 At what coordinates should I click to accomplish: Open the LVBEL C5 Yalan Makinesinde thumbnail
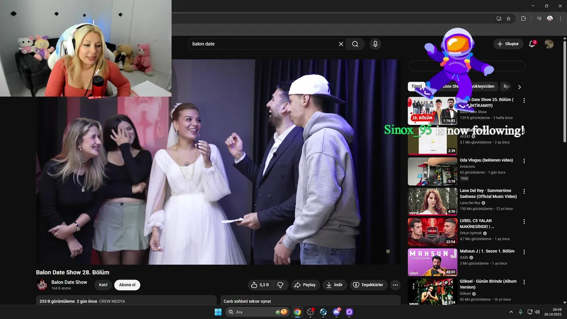click(x=432, y=232)
